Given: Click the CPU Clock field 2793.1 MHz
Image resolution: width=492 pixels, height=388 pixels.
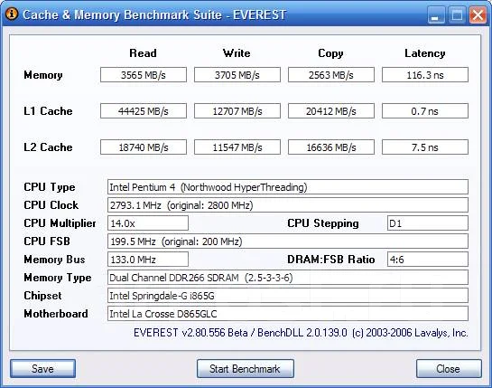Looking at the screenshot, I should coord(288,205).
